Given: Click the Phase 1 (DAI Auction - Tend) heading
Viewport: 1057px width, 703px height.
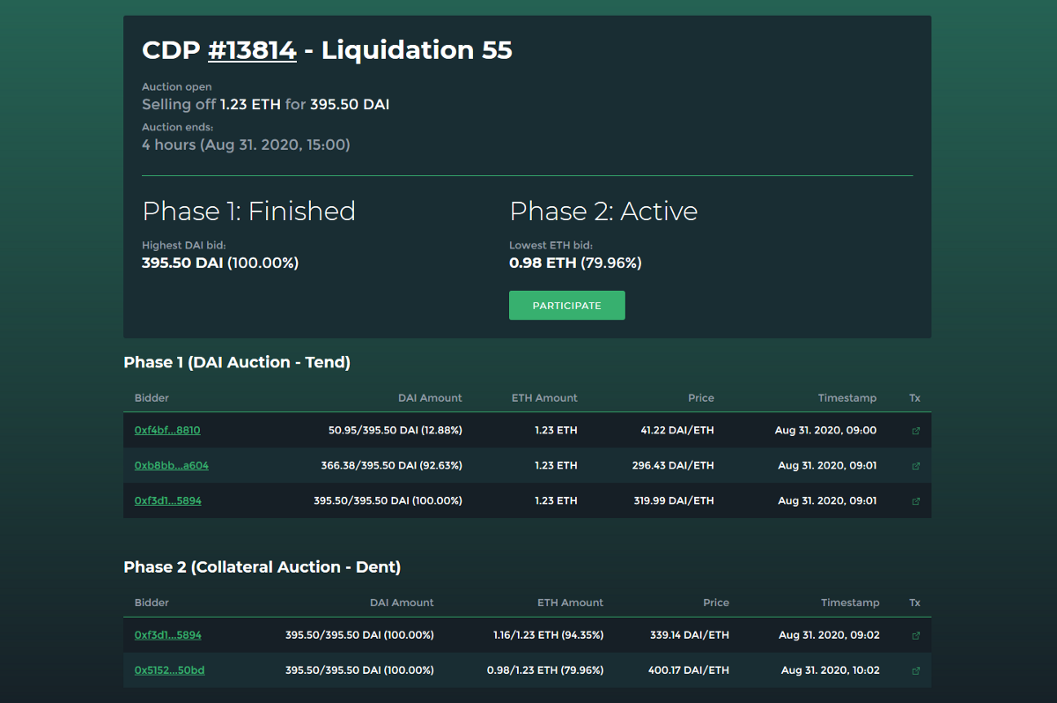Looking at the screenshot, I should tap(237, 362).
